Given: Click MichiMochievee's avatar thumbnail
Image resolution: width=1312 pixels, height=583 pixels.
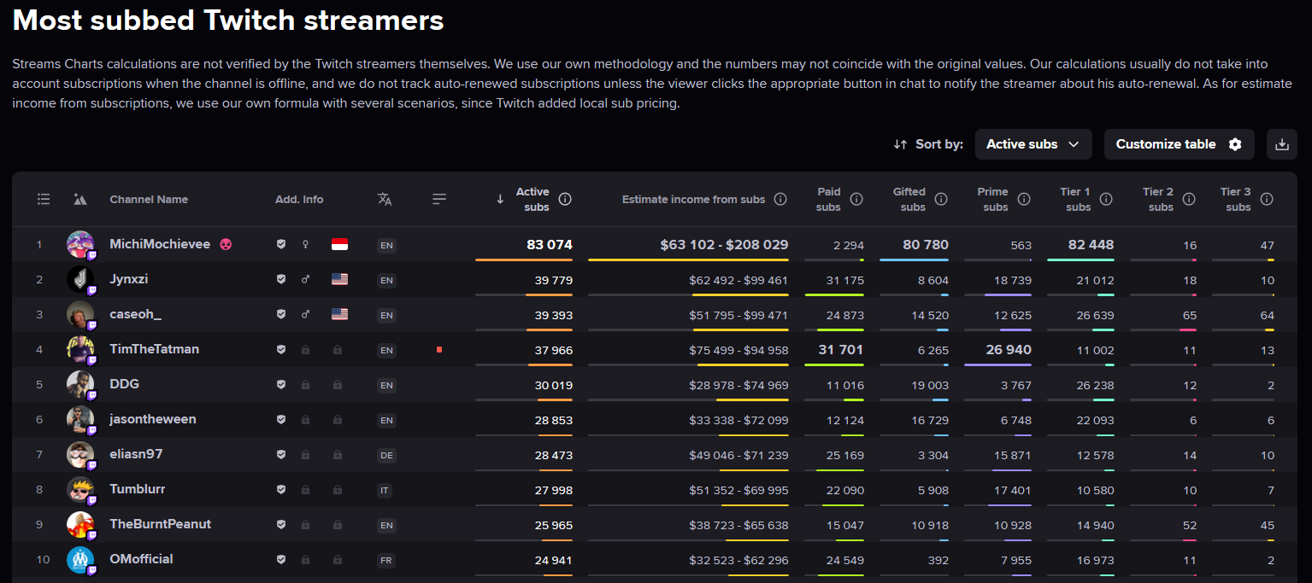Looking at the screenshot, I should point(80,244).
